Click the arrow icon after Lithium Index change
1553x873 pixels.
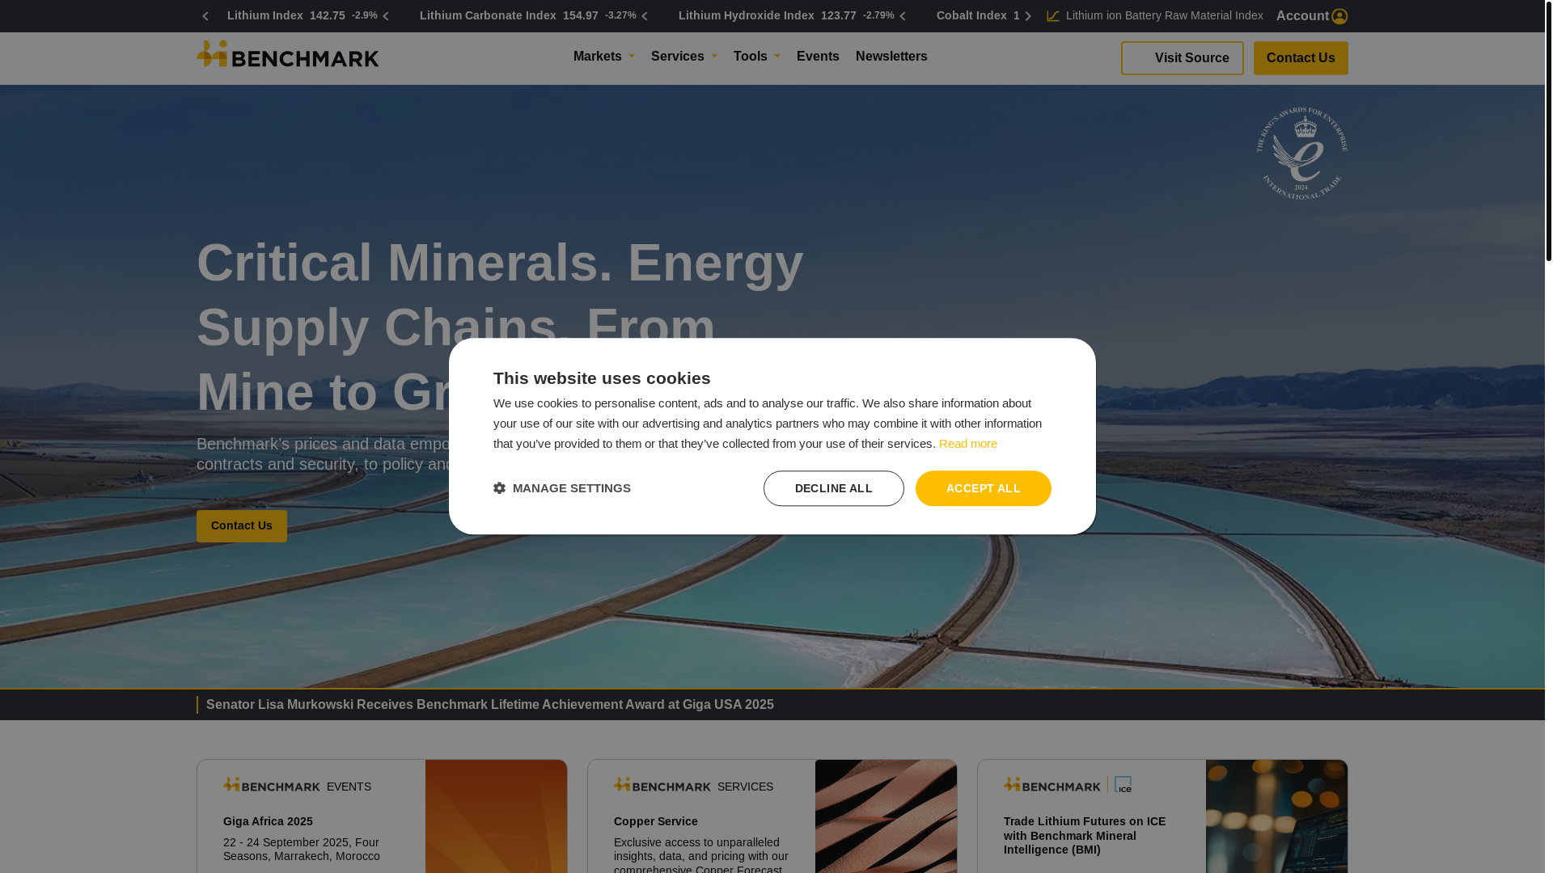(x=386, y=16)
